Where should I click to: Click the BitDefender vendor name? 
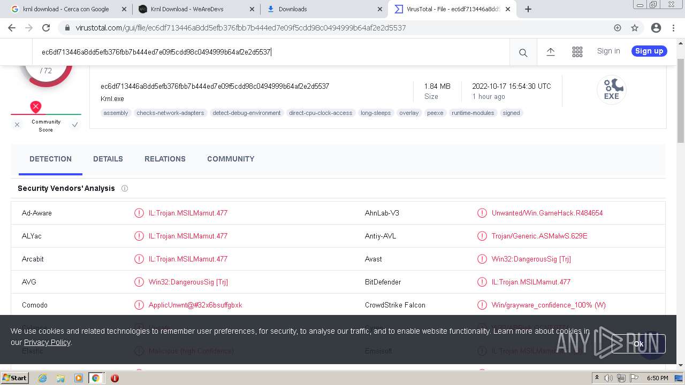coord(383,282)
